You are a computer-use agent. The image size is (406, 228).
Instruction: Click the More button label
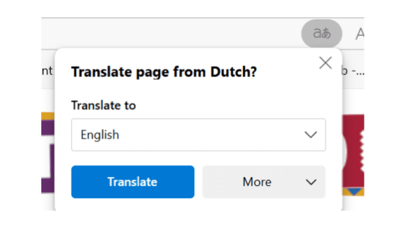pyautogui.click(x=257, y=182)
